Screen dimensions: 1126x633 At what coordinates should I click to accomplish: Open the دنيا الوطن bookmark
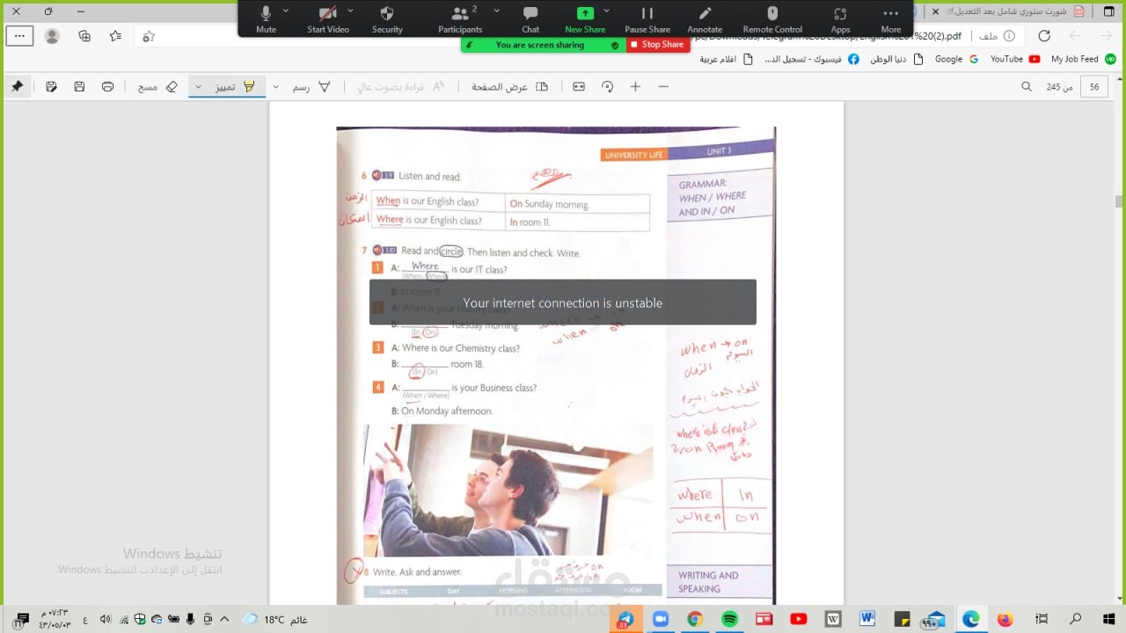pyautogui.click(x=896, y=59)
